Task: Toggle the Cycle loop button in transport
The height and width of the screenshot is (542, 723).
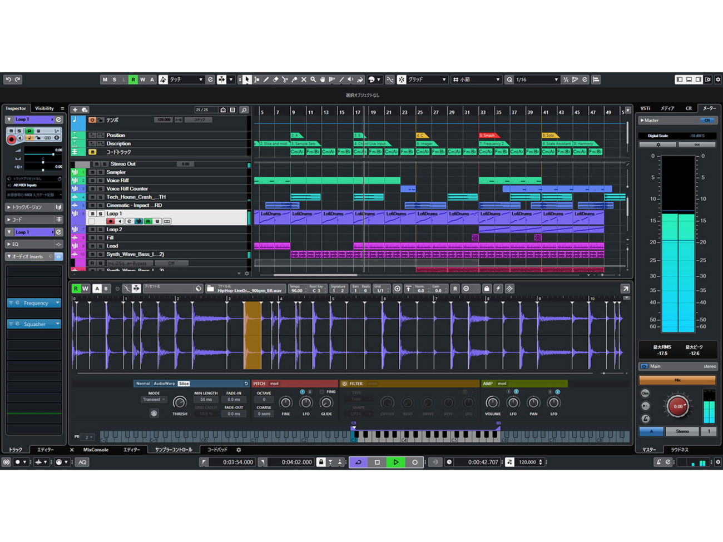Action: 359,462
